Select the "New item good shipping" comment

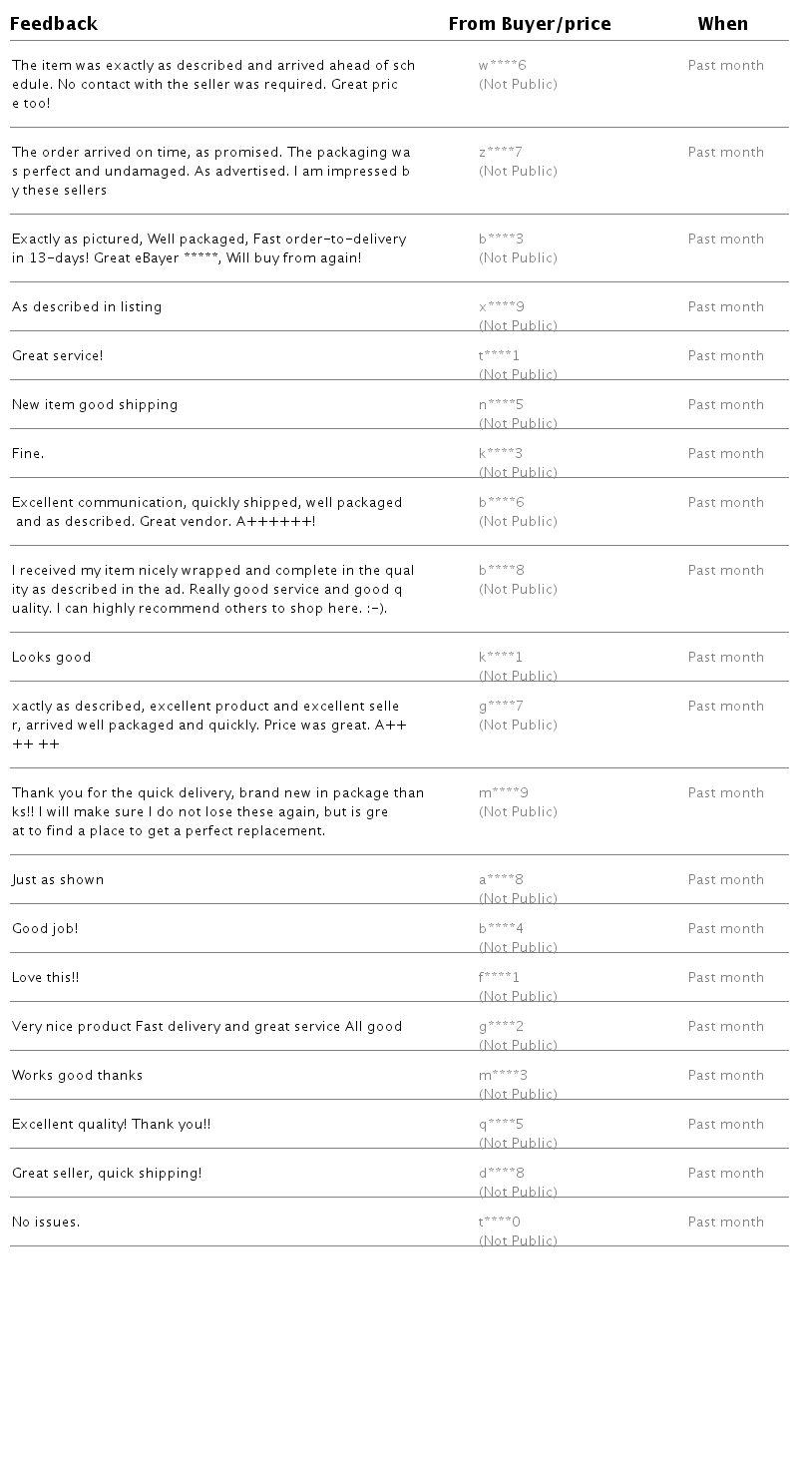point(95,405)
